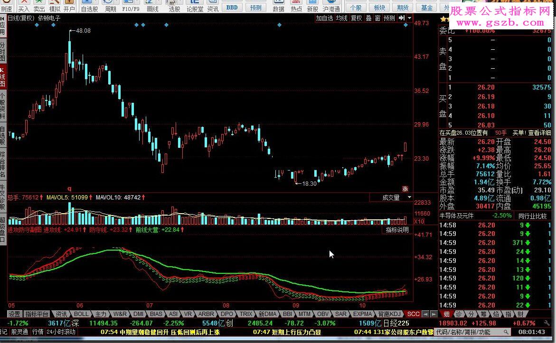This screenshot has height=343, width=556.
Task: Click the 设置 settings button
Action: 15,314
